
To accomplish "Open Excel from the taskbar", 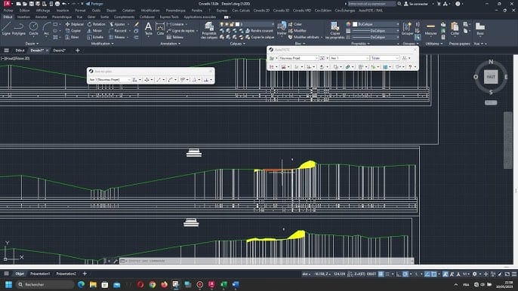I will (x=224, y=284).
